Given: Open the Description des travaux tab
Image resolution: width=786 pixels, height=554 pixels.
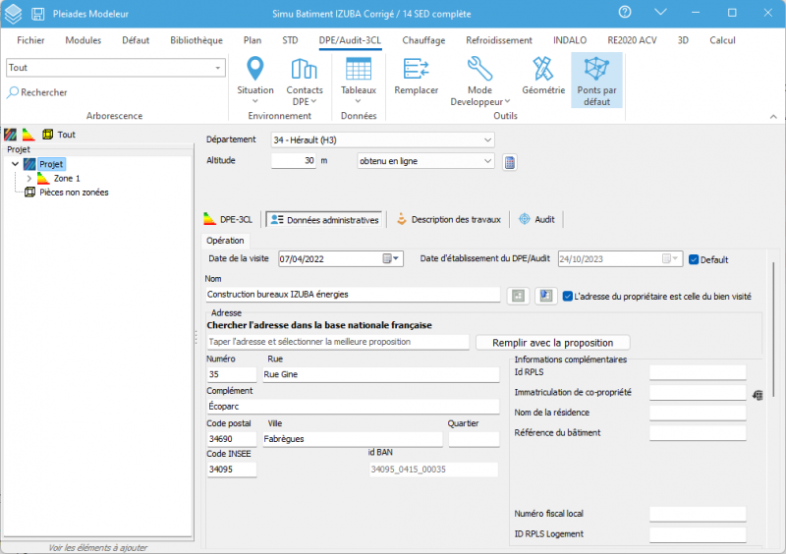Looking at the screenshot, I should [x=449, y=220].
